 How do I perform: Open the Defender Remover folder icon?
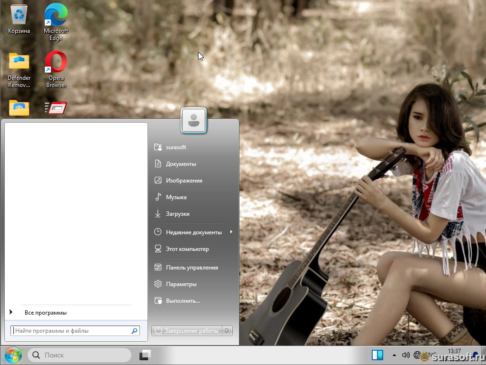19,67
